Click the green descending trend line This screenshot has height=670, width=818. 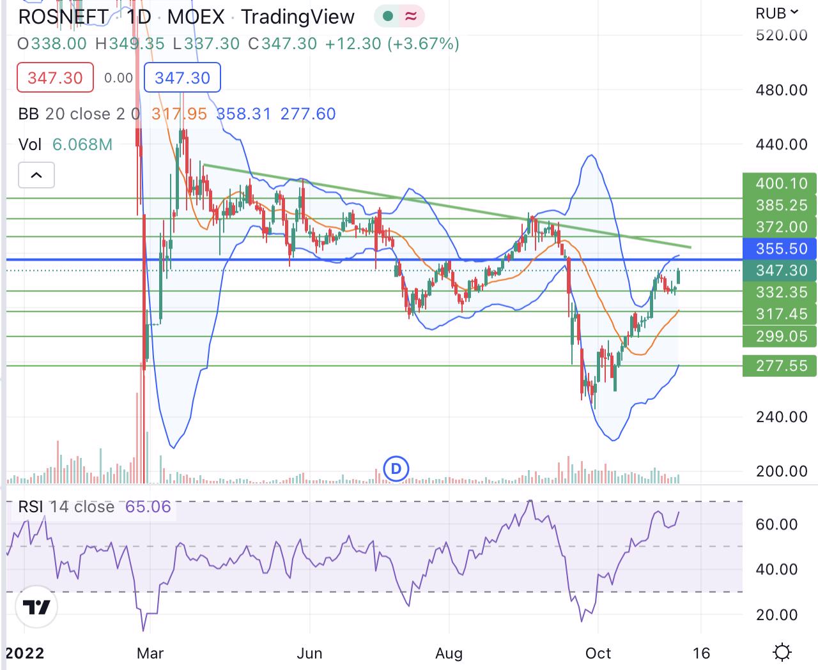pos(447,206)
